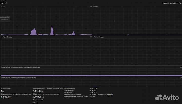Click the 1% utilization value

(x=2, y=91)
